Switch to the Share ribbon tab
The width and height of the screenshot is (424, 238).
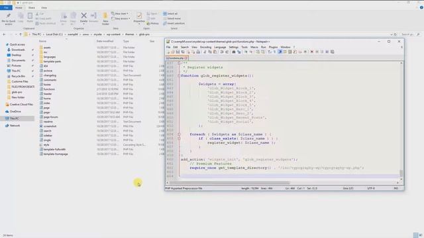pyautogui.click(x=32, y=8)
